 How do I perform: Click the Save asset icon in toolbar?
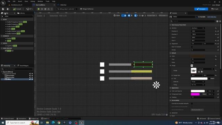pyautogui.click(x=3, y=9)
